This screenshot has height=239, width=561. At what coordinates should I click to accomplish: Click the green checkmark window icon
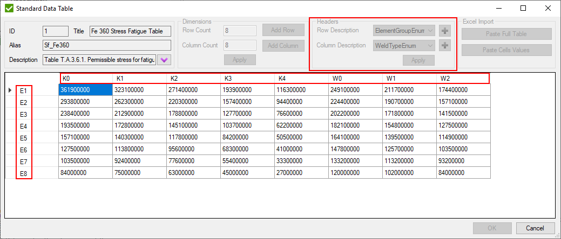(9, 8)
